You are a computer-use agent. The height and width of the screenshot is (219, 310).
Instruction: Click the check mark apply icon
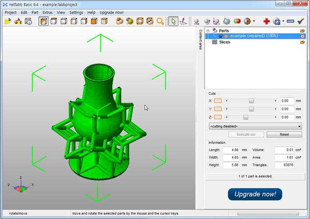[301, 21]
